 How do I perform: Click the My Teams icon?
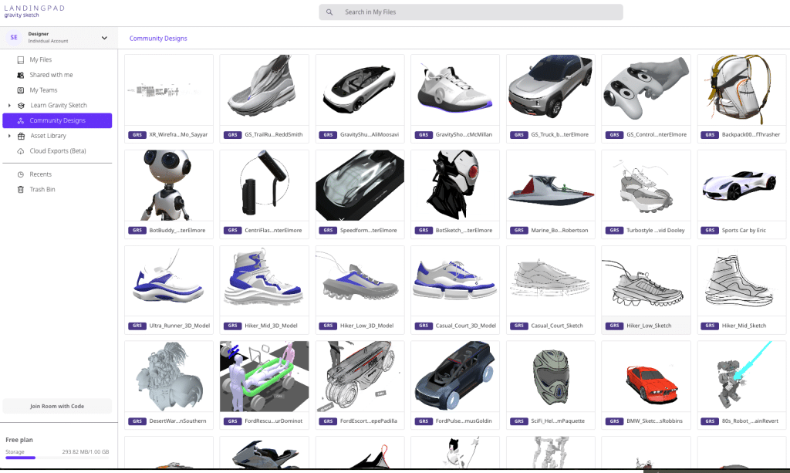pos(21,90)
